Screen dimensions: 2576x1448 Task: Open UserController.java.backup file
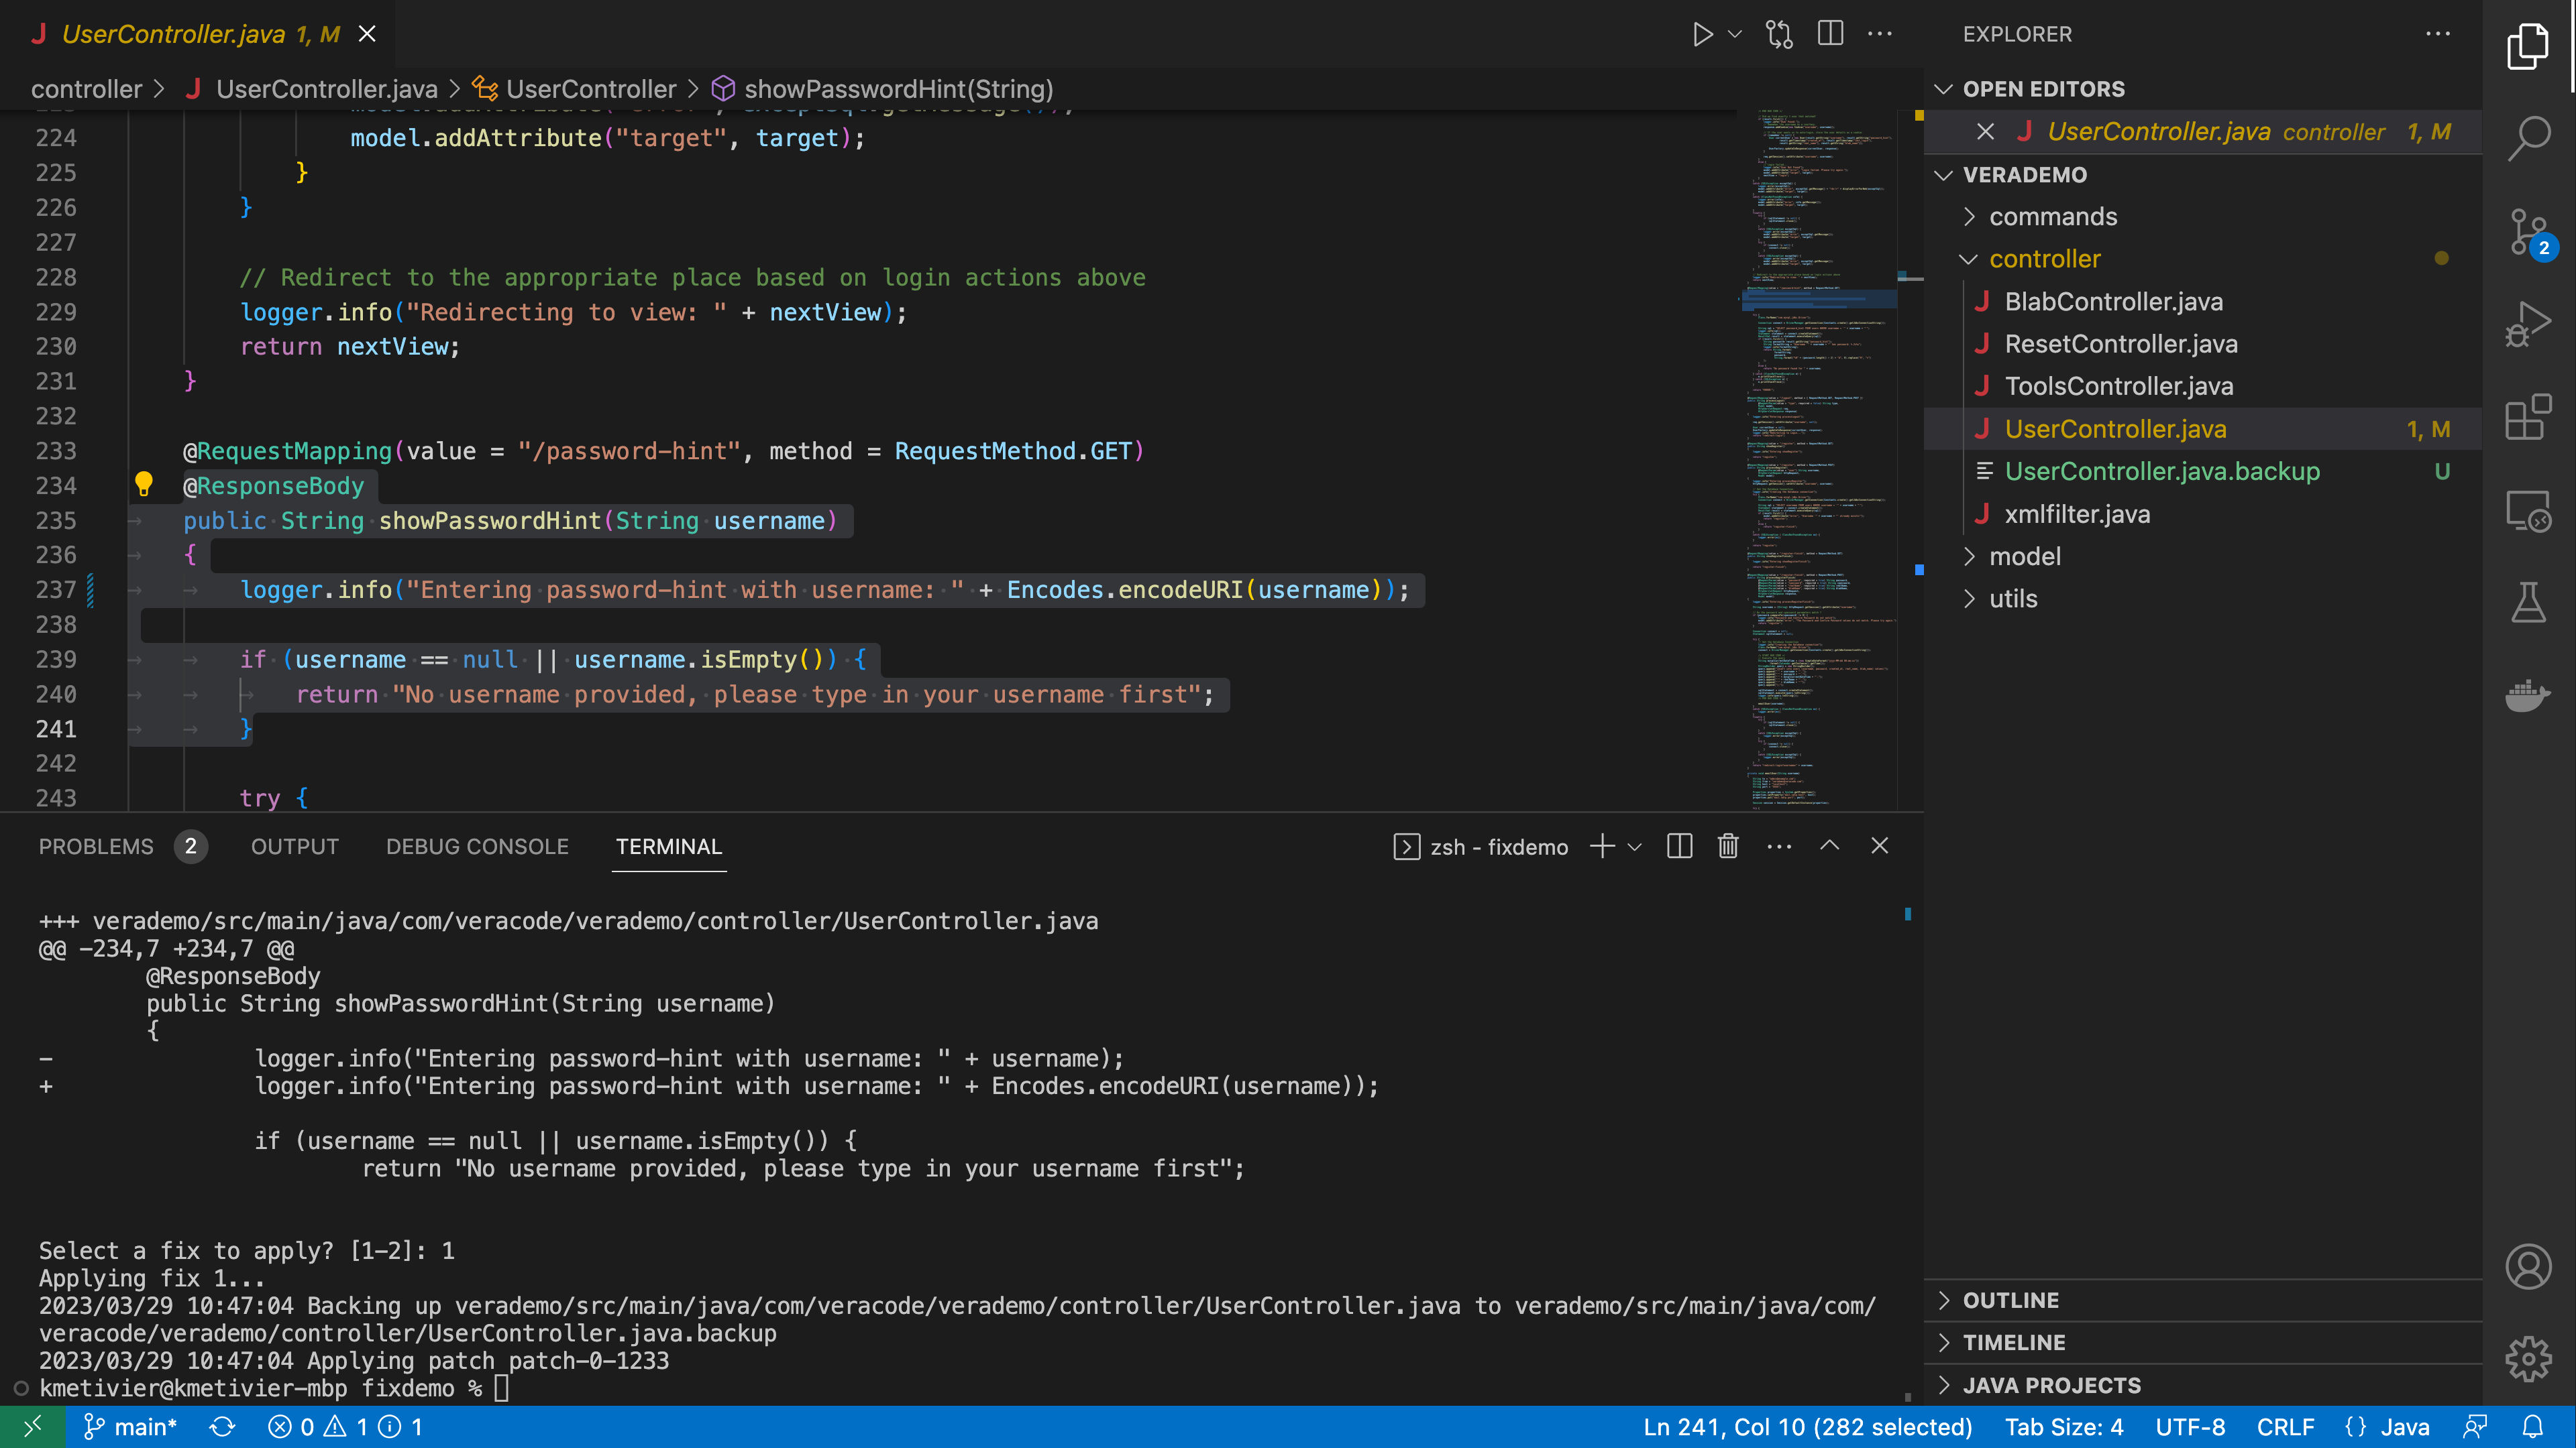[x=2161, y=472]
